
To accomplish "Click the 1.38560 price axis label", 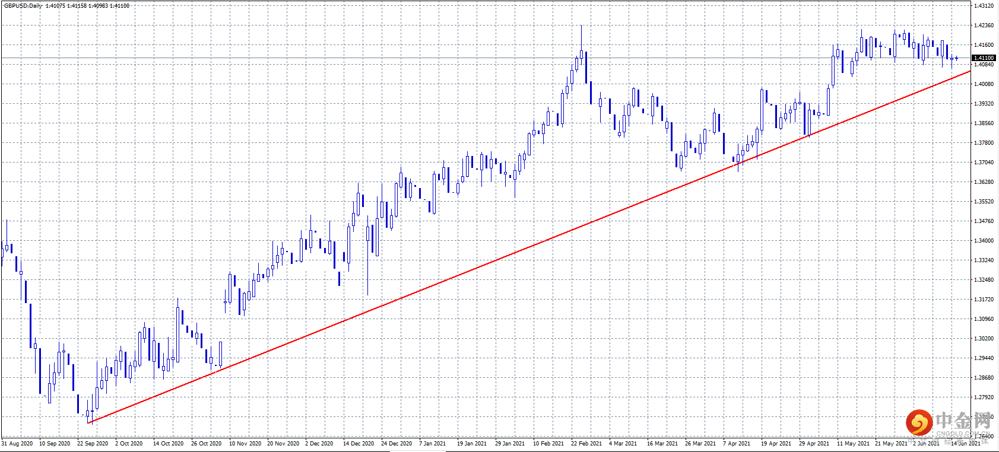I will pos(984,123).
